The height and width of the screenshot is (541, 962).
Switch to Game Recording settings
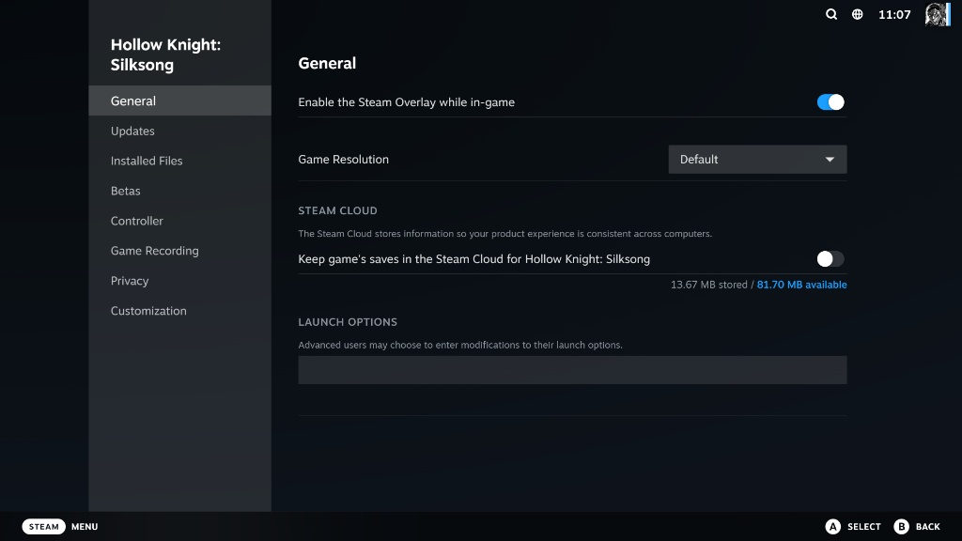coord(154,251)
